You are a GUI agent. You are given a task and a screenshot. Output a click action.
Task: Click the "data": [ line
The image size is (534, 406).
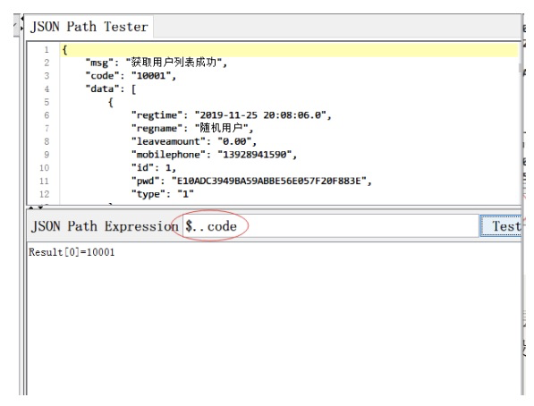coord(111,89)
